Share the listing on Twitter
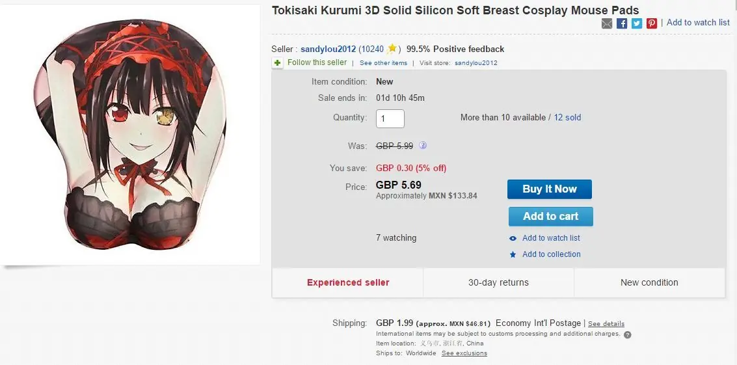 pos(637,23)
